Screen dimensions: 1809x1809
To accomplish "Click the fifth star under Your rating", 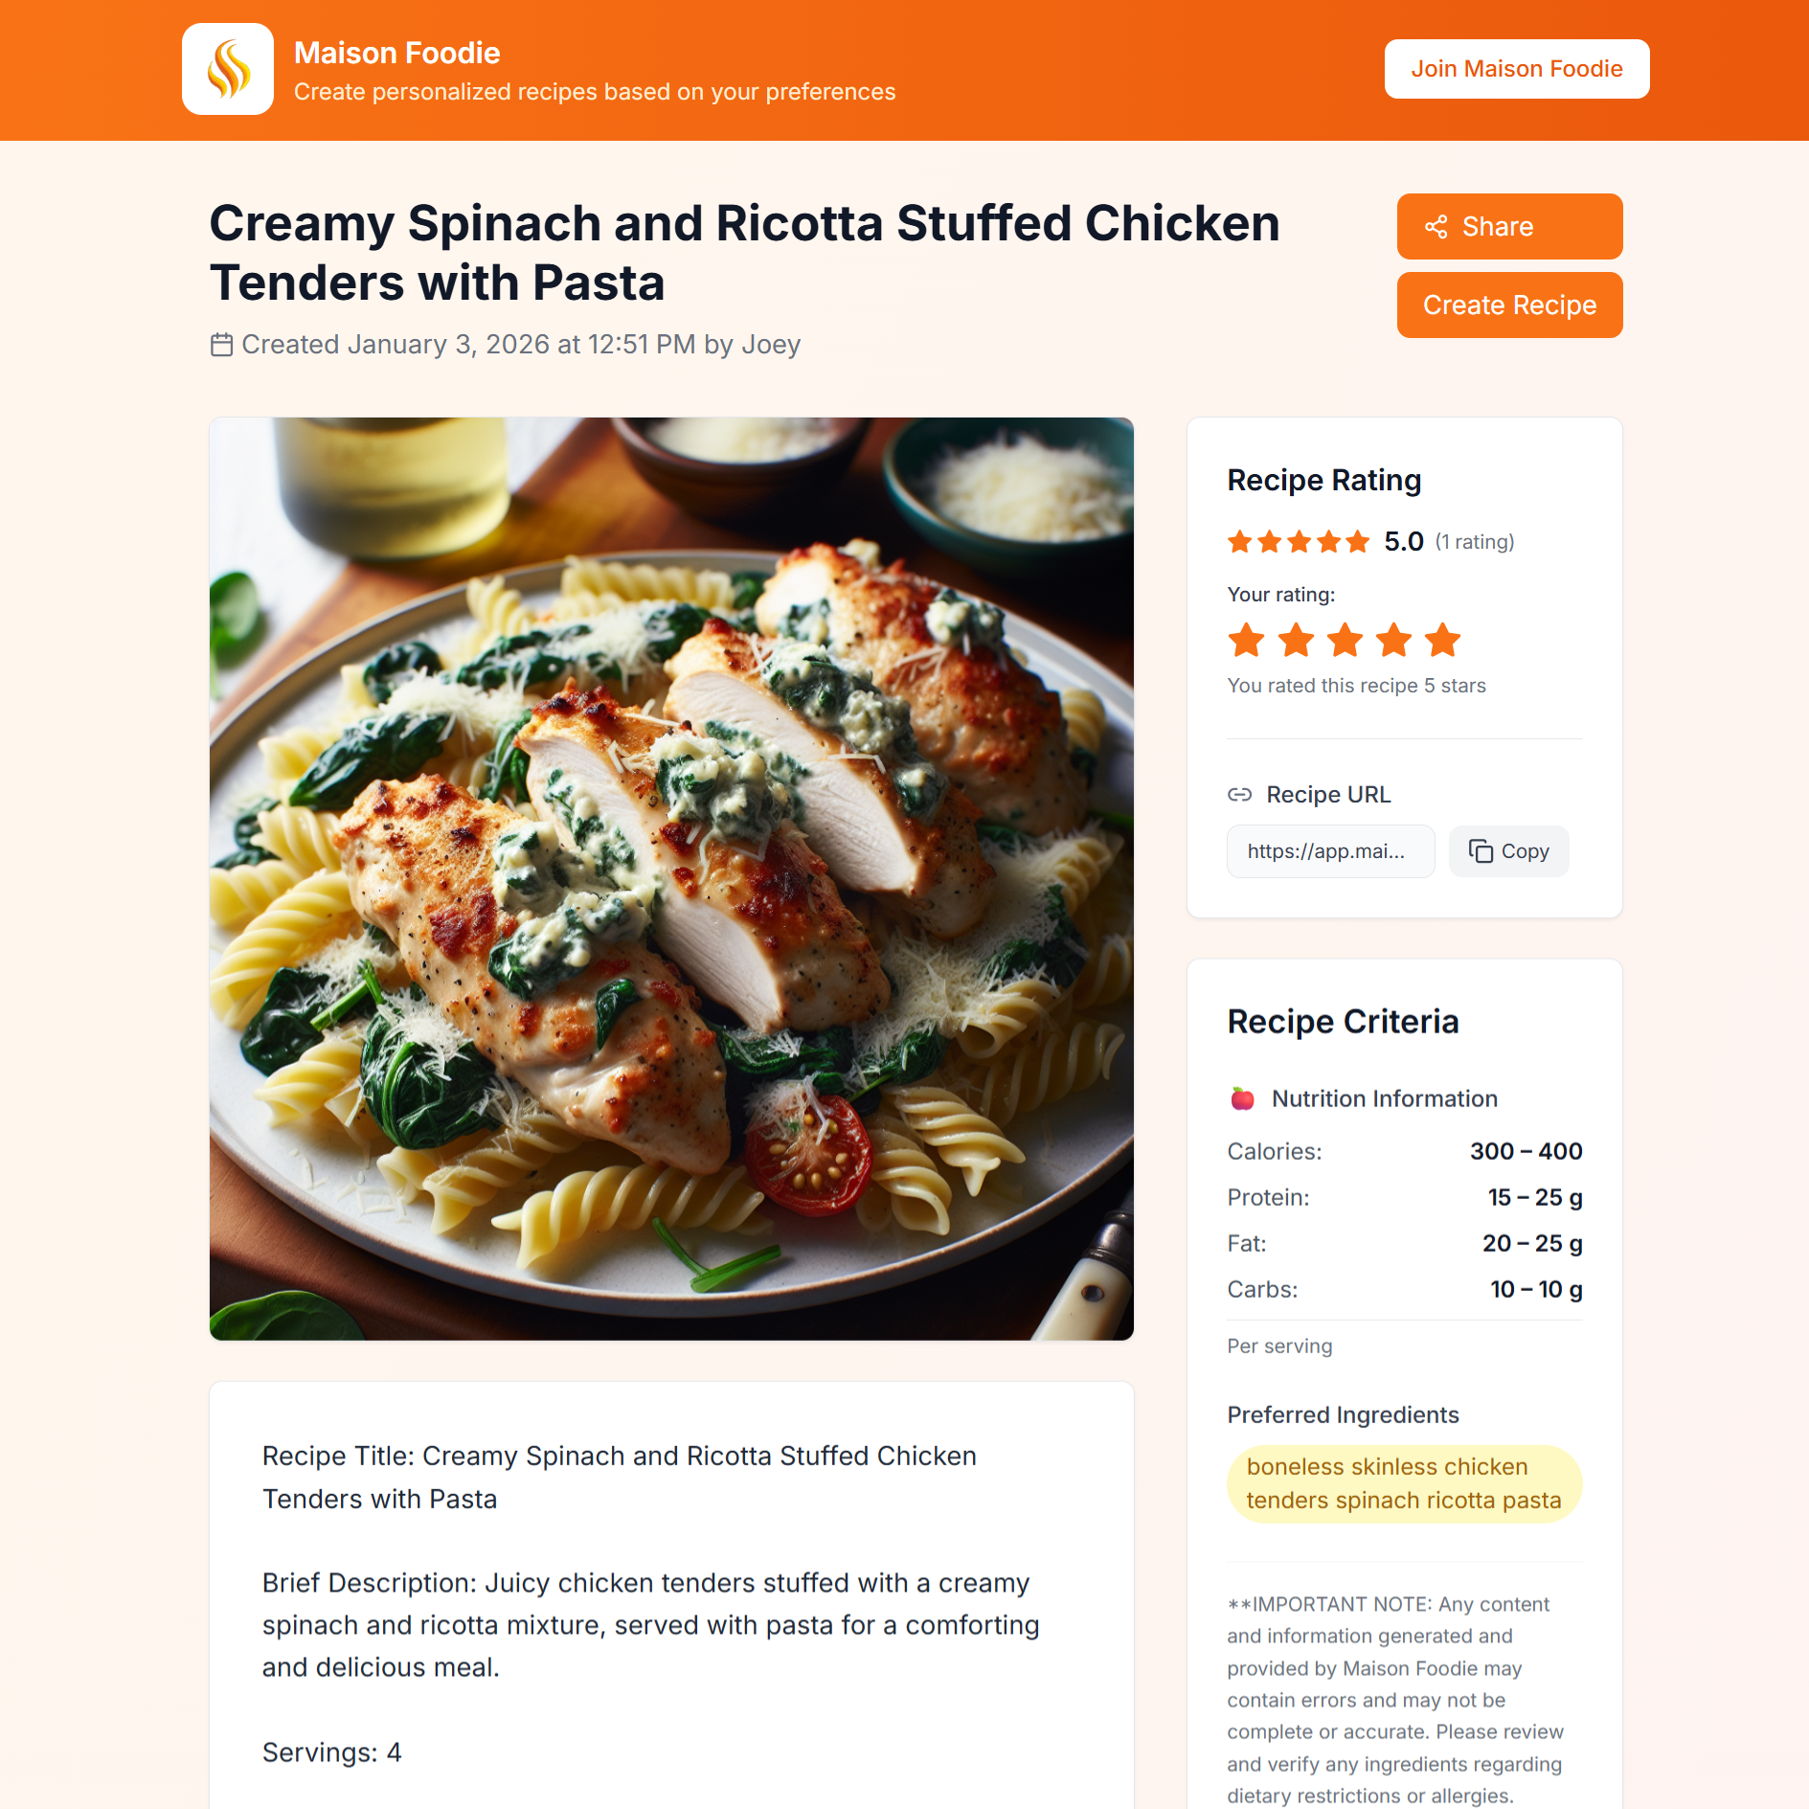I will (x=1441, y=640).
